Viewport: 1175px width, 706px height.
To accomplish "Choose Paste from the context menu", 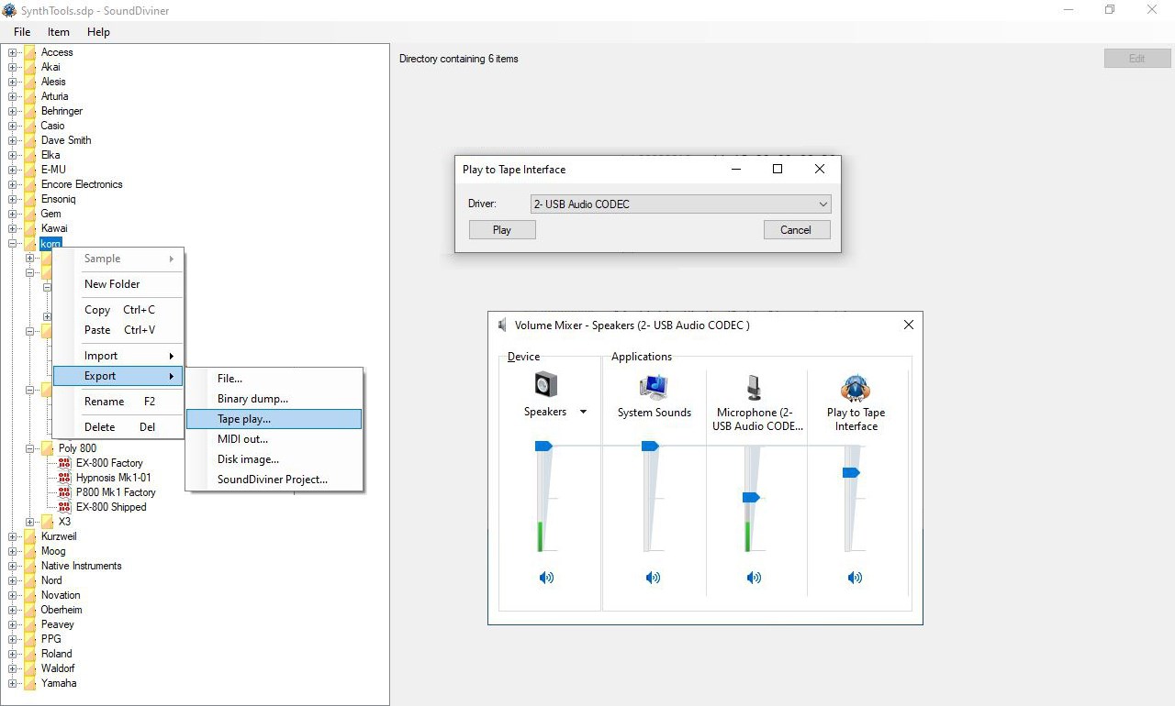I will tap(117, 330).
